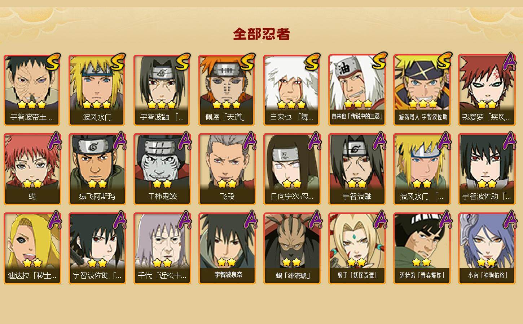Open the 小南「神驹佑将」 card
The height and width of the screenshot is (324, 523).
(487, 248)
